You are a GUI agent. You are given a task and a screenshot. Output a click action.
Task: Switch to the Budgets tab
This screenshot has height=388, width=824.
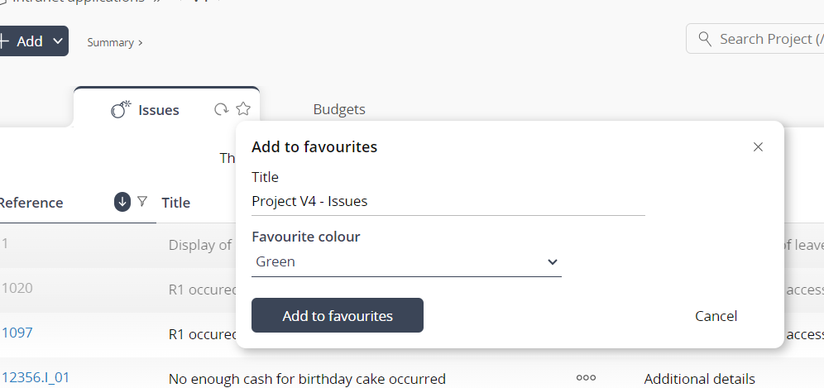click(339, 109)
